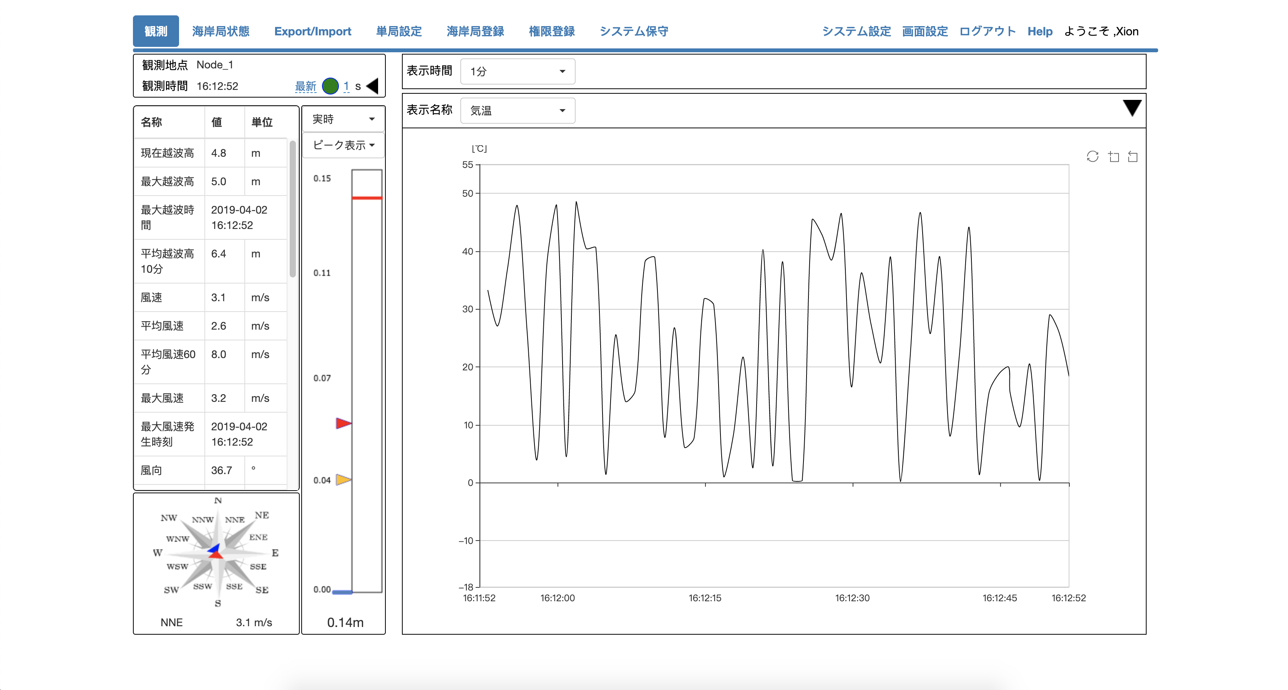Open the 表示時間 1分 dropdown

pyautogui.click(x=518, y=71)
